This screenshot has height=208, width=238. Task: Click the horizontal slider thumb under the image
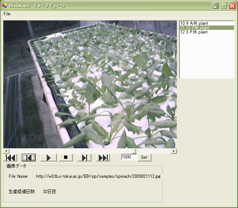tap(134, 151)
